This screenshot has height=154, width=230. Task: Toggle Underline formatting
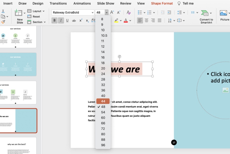(x=67, y=20)
